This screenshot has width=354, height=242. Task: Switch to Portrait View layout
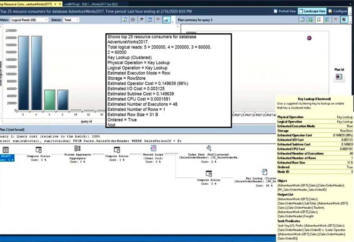[285, 11]
